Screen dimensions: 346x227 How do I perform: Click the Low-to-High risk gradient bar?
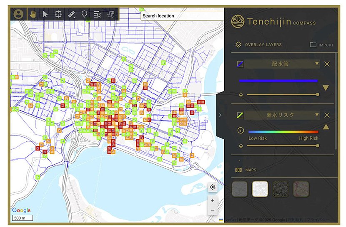283,132
